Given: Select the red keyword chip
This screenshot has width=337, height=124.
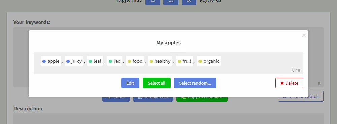Looking at the screenshot, I should point(115,61).
